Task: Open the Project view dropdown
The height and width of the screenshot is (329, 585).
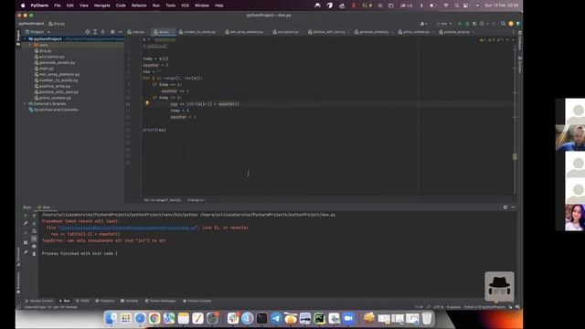Action: pos(37,32)
